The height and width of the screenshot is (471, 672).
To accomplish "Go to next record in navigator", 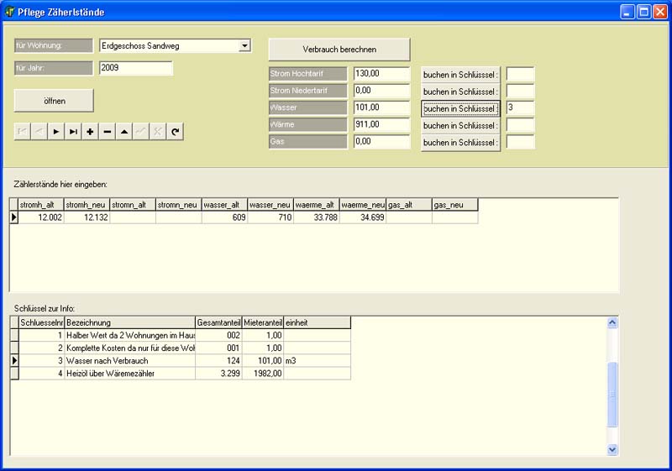I will click(56, 132).
